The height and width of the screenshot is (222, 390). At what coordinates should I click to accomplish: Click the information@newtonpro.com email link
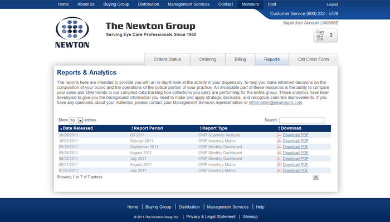coord(276,103)
